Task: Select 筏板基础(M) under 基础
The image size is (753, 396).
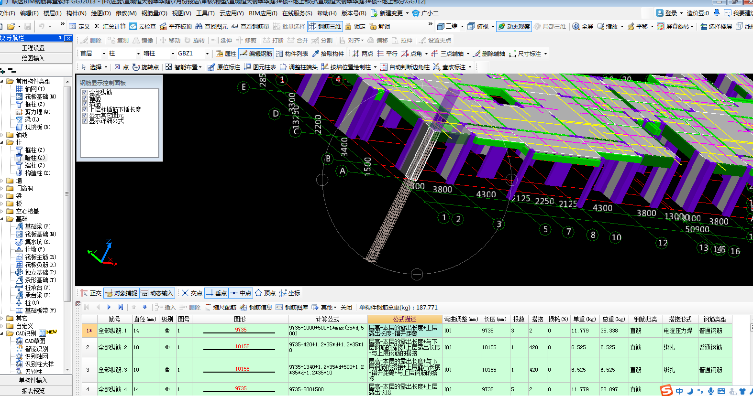Action: 36,234
